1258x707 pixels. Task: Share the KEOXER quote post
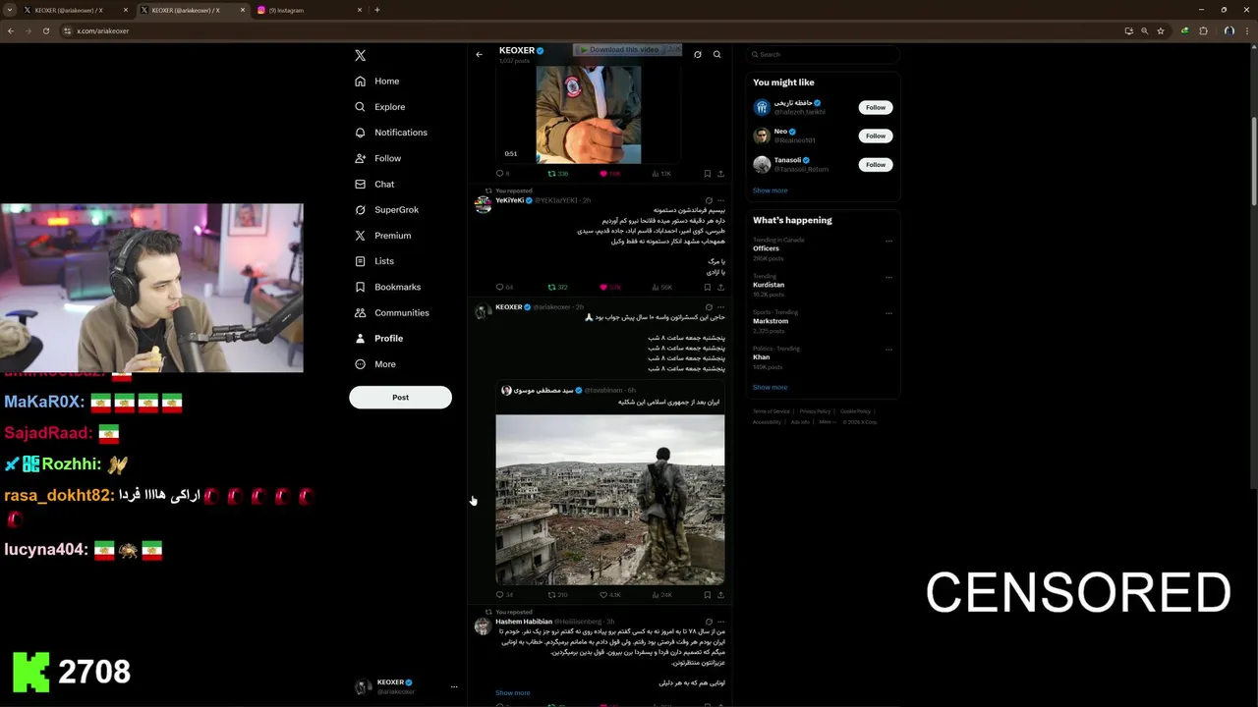pyautogui.click(x=720, y=595)
